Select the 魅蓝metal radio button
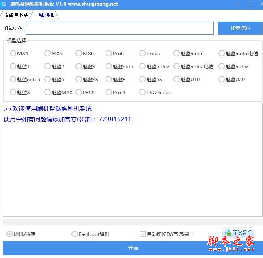The image size is (263, 258). point(177,53)
